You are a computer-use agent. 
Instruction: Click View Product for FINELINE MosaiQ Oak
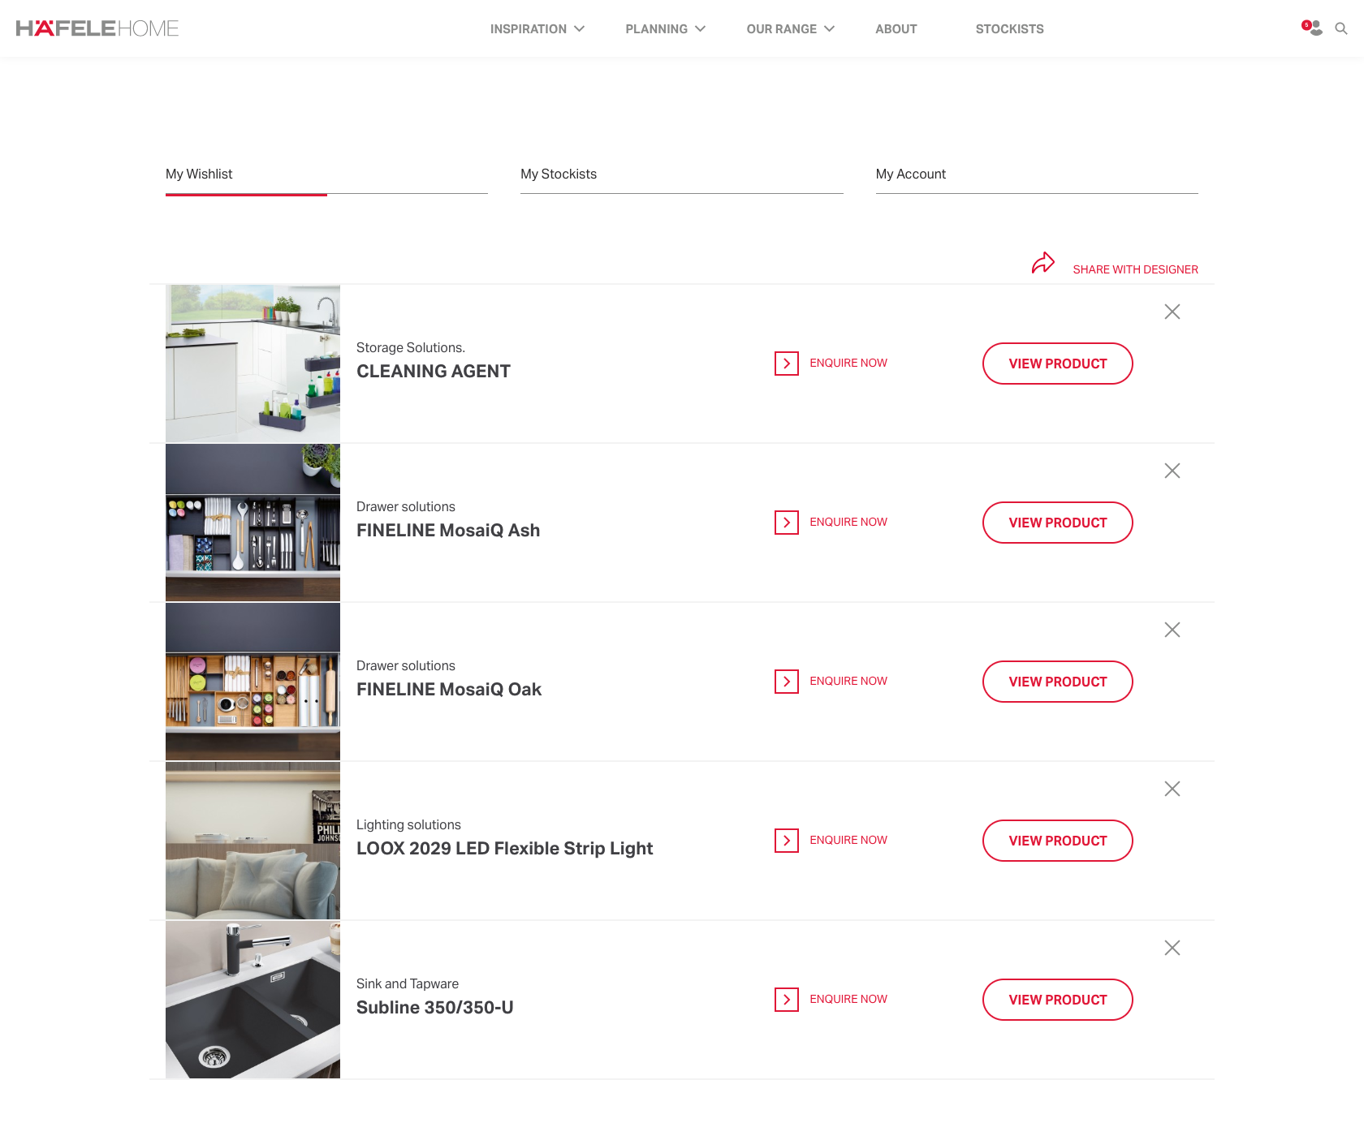tap(1057, 682)
